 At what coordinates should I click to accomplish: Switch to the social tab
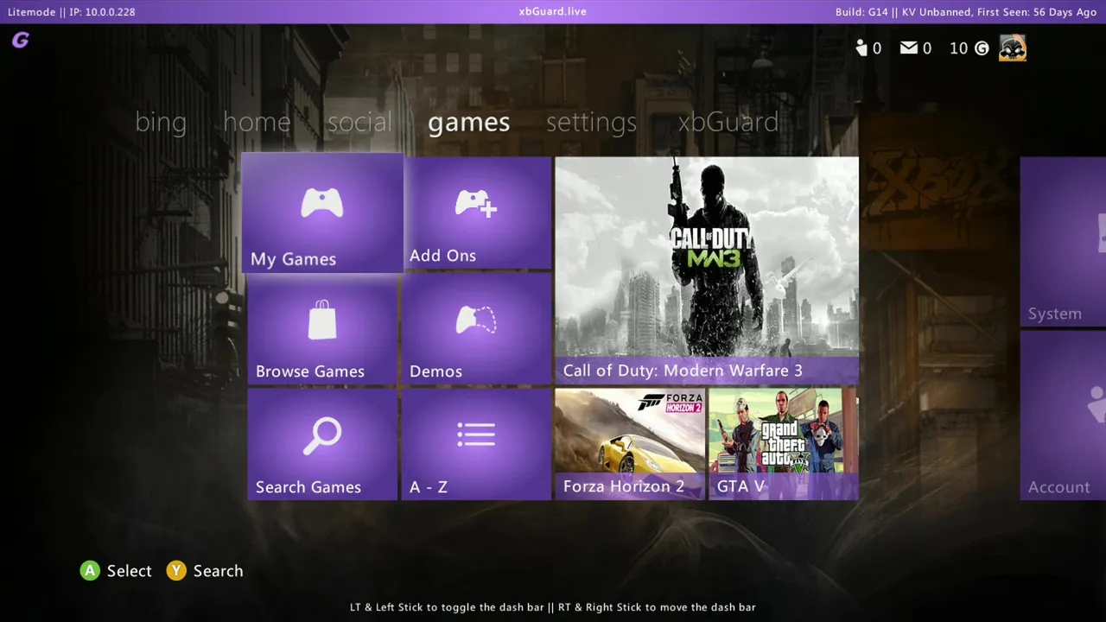click(x=359, y=122)
